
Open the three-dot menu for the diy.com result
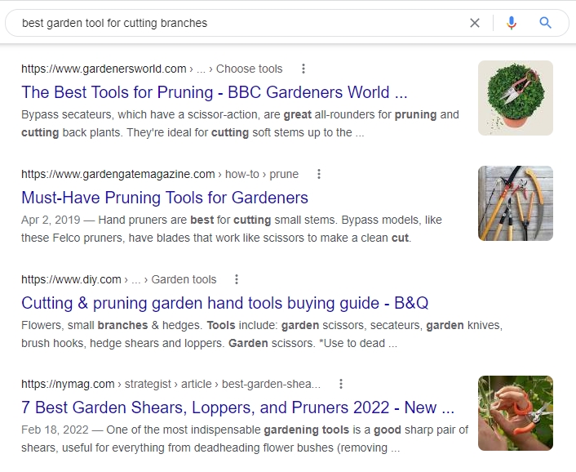pyautogui.click(x=237, y=279)
